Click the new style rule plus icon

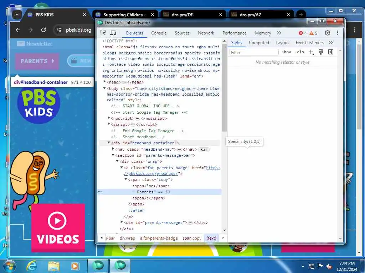(x=311, y=52)
